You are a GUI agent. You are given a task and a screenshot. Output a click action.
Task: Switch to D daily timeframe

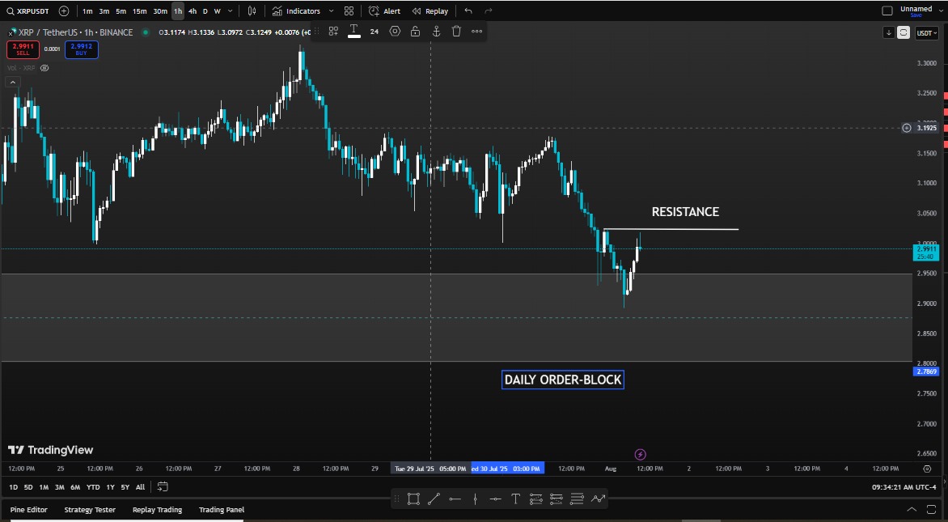(x=205, y=11)
